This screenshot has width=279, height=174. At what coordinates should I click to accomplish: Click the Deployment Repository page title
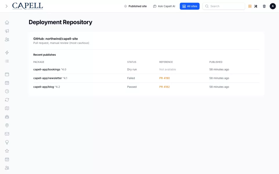(60, 22)
